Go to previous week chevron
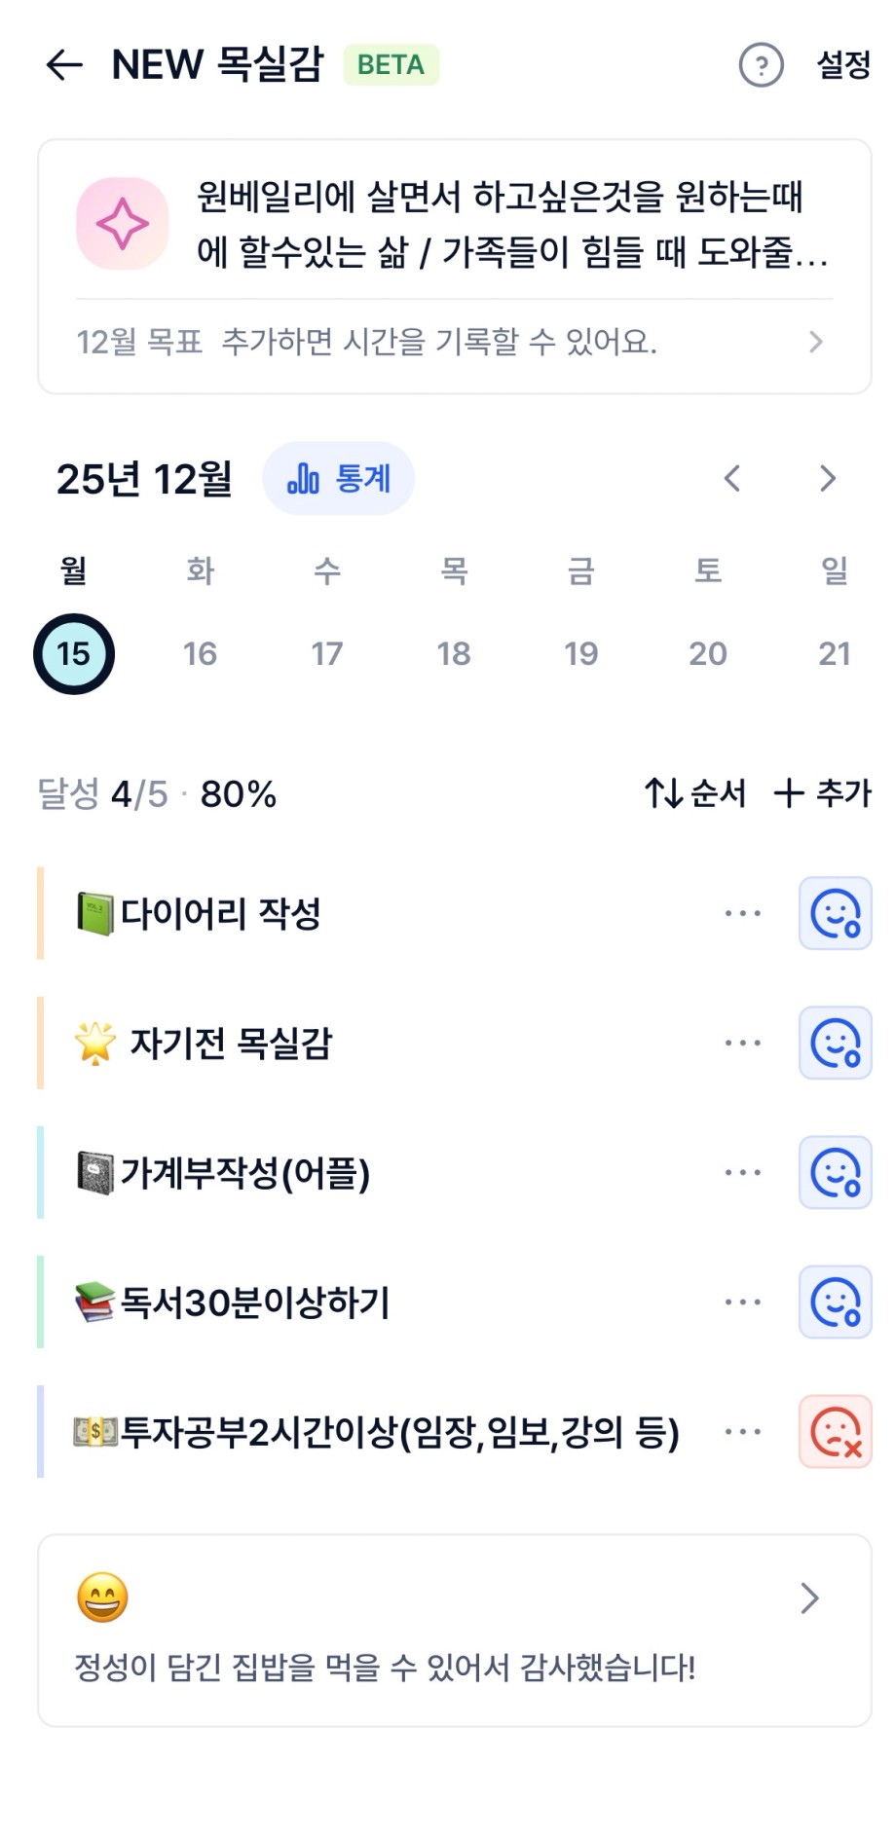 [732, 479]
